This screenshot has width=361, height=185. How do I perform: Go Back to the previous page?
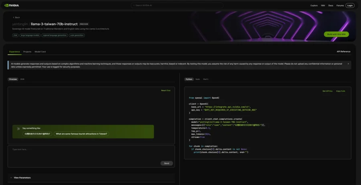click(x=16, y=18)
